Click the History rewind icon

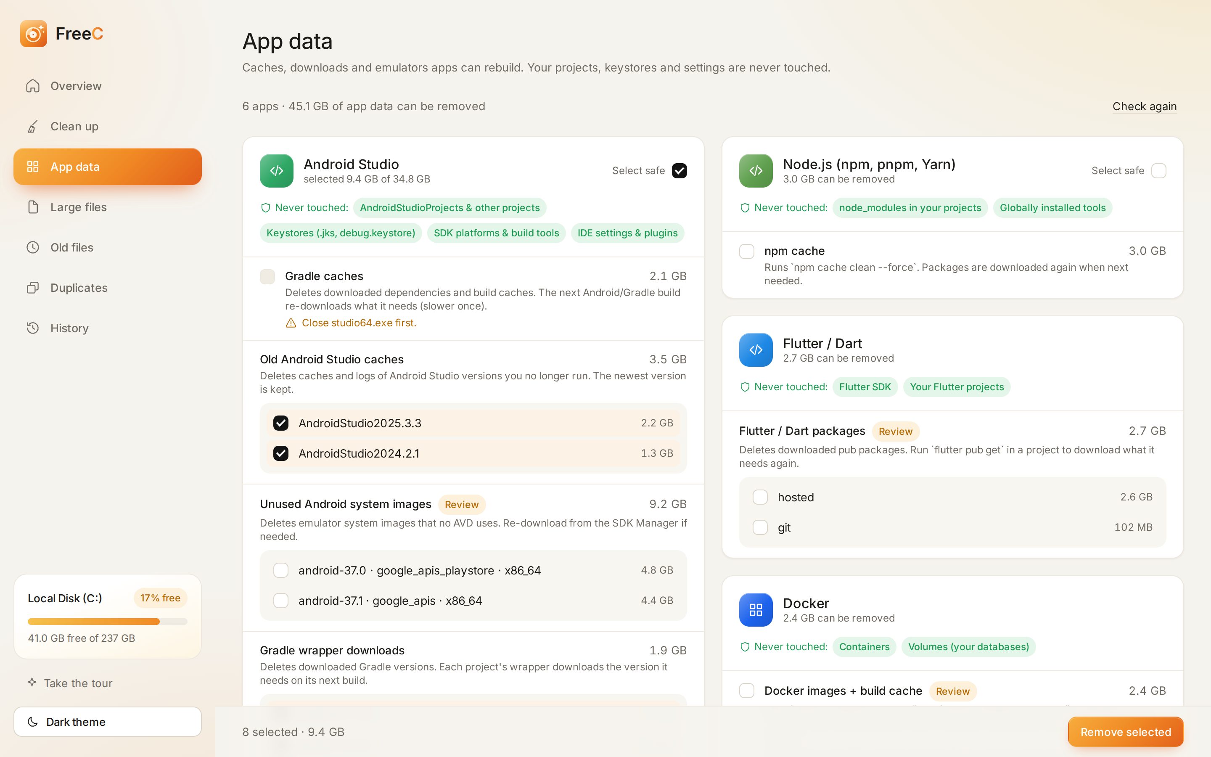(x=32, y=328)
